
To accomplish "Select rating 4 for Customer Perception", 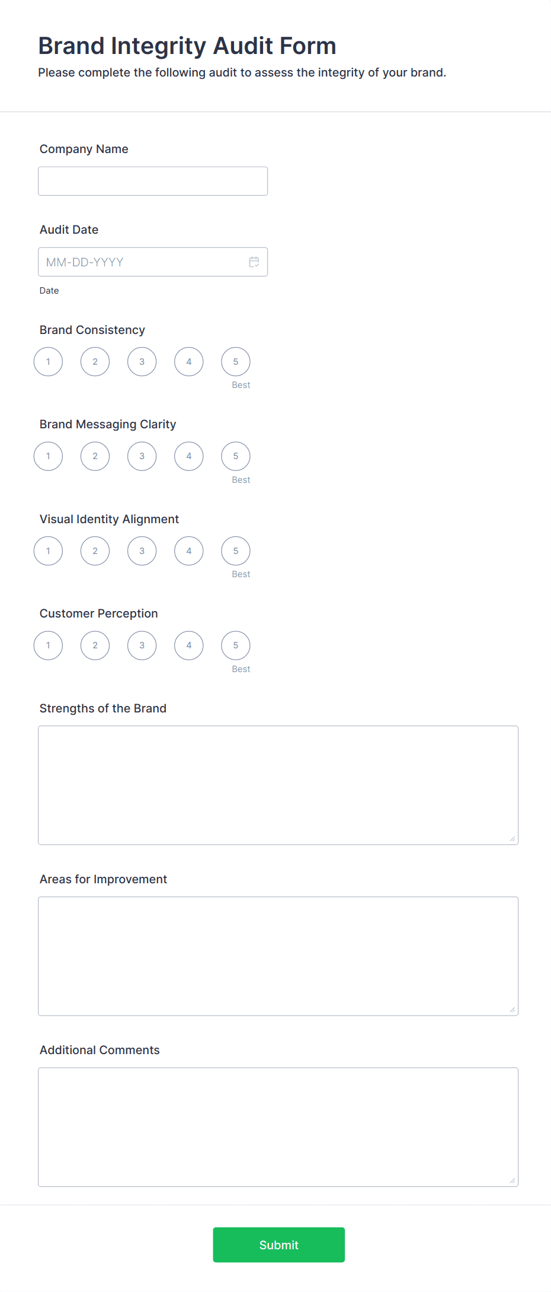I will [188, 645].
